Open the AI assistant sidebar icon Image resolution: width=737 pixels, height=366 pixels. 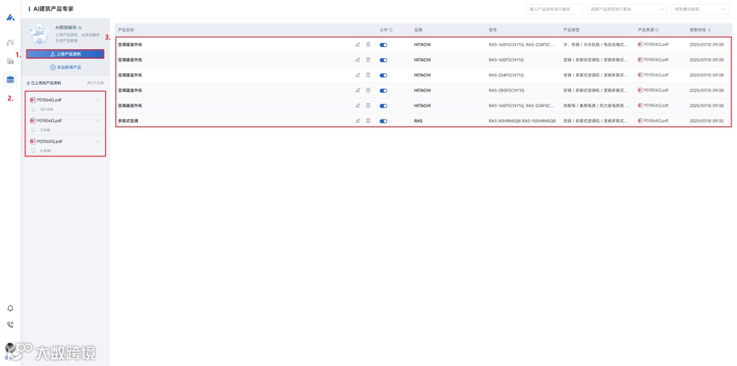click(x=10, y=43)
